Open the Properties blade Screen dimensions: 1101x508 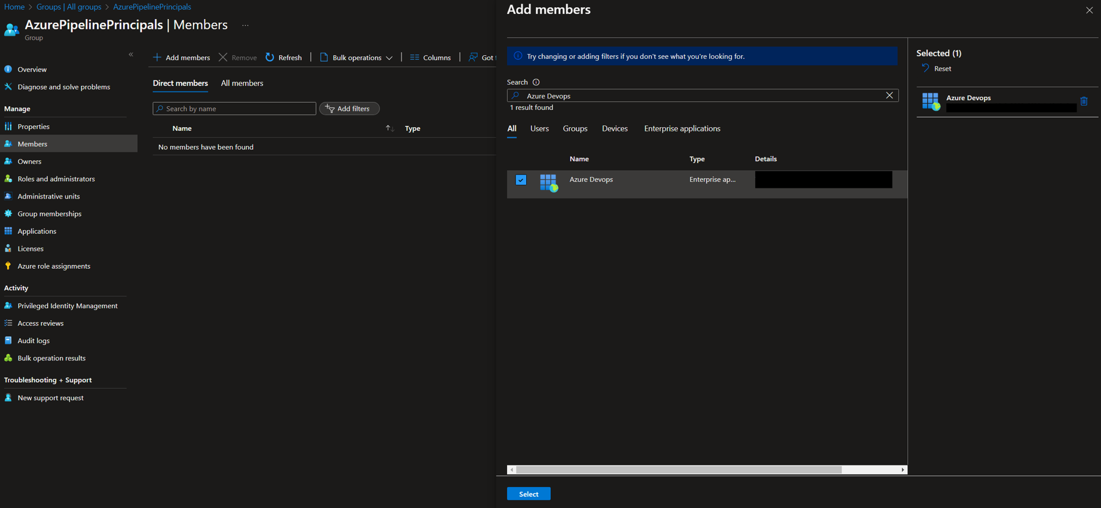tap(34, 127)
